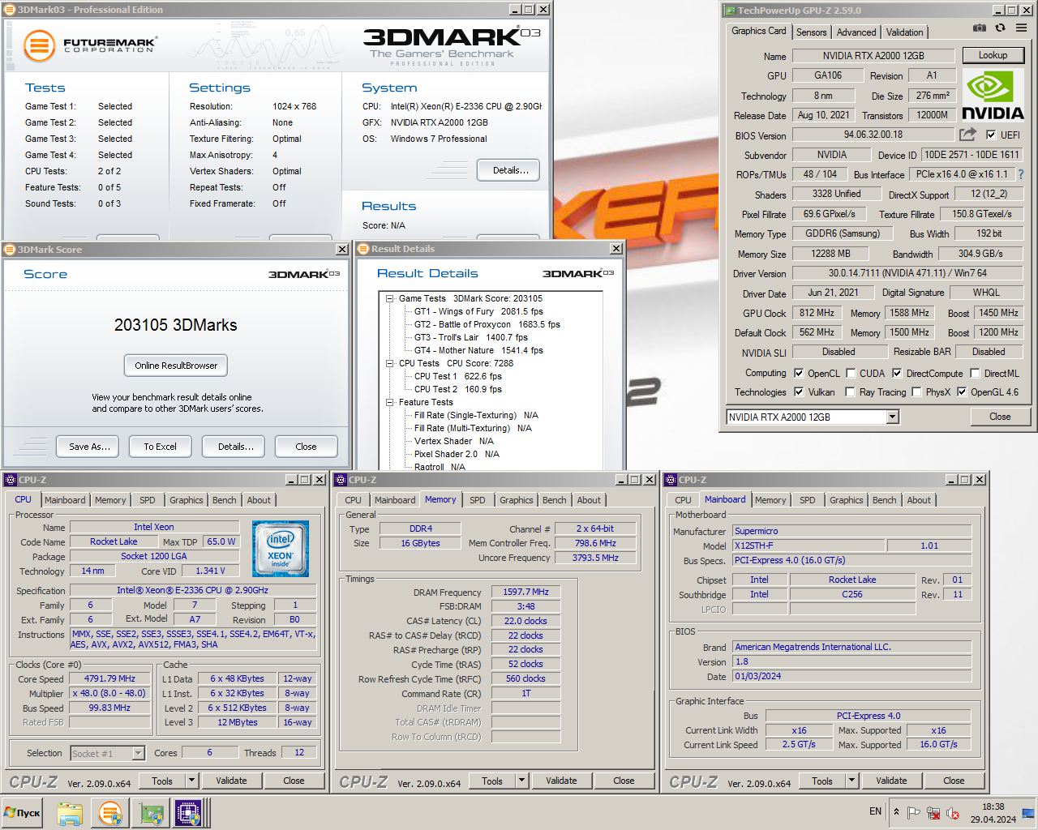
Task: Open Bench tab in CPU-Z Memory window
Action: pyautogui.click(x=555, y=500)
